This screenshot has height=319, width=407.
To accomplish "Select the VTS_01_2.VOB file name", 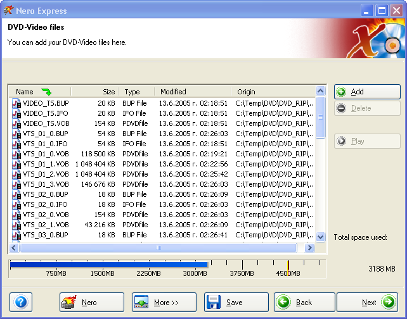I will (46, 174).
